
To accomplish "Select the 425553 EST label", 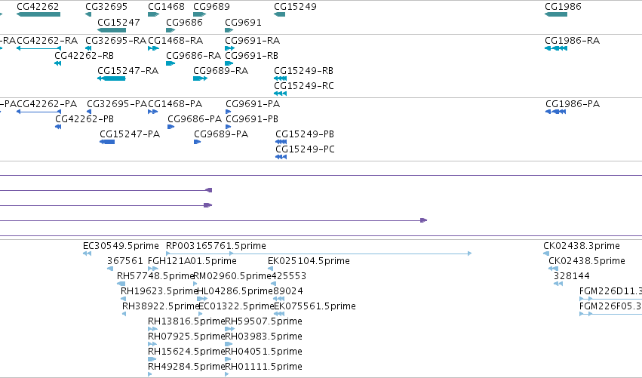I will 289,276.
